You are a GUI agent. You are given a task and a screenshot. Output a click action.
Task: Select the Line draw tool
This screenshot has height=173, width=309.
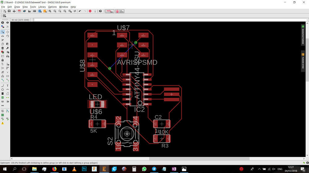click(2, 85)
